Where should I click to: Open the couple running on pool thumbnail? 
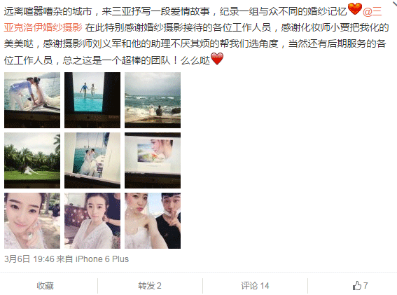pos(92,100)
